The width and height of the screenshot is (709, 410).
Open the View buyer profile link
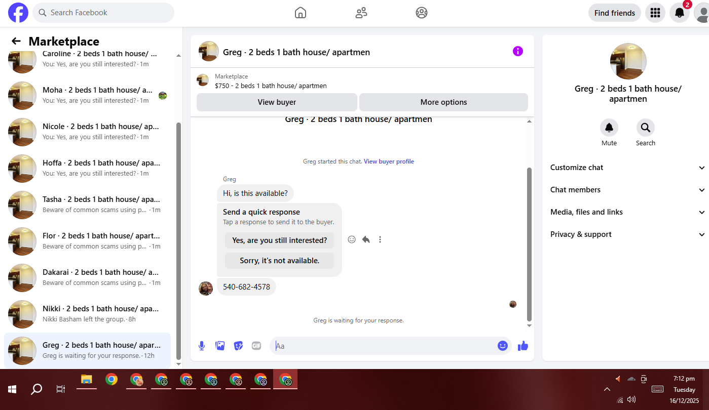click(389, 161)
